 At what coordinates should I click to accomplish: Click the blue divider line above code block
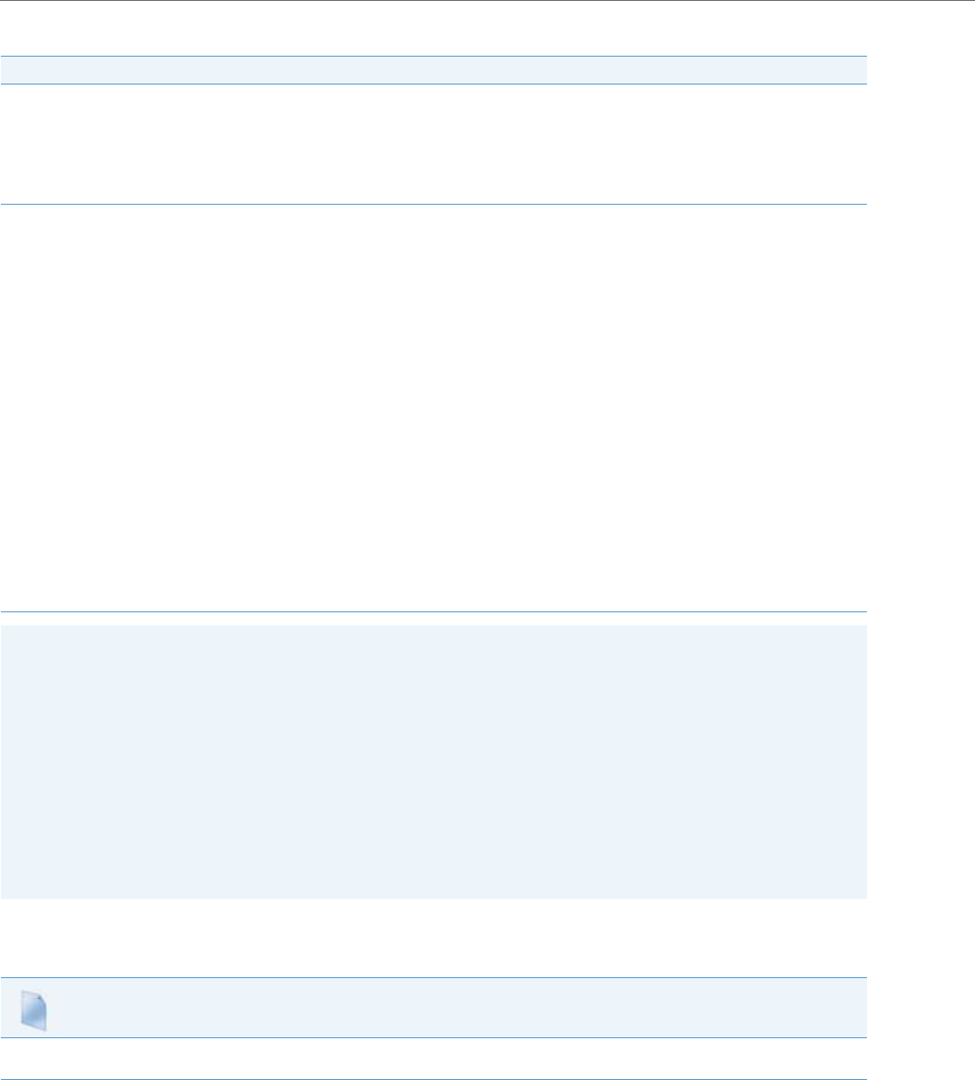tap(433, 611)
